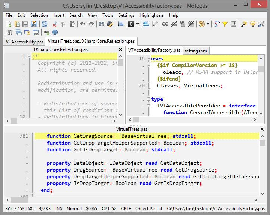Close the DSharp.Core.Reflection.pas panel
Image resolution: width=270 pixels, height=215 pixels.
[x=120, y=49]
